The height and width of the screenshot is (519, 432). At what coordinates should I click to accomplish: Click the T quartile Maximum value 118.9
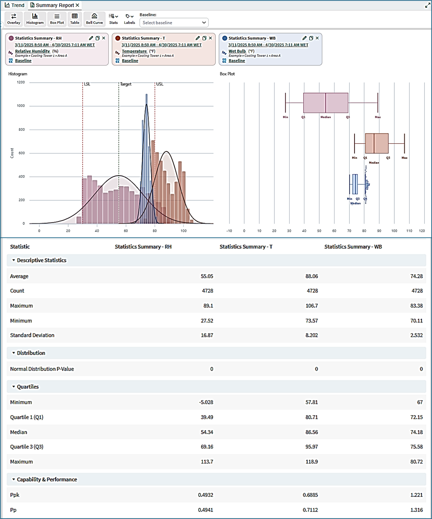pos(311,462)
